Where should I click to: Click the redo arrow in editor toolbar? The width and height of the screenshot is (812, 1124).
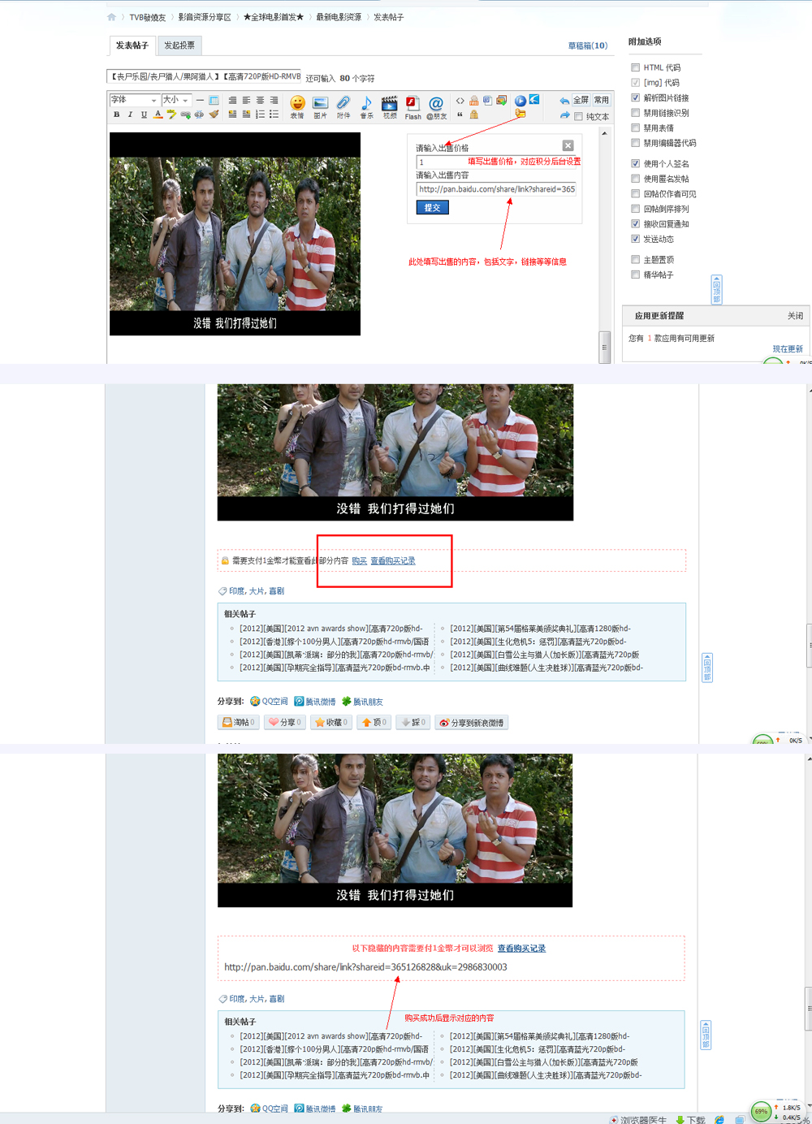click(564, 115)
